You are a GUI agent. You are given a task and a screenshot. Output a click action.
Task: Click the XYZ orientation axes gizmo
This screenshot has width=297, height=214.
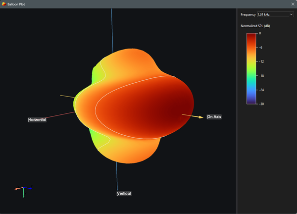click(x=23, y=191)
